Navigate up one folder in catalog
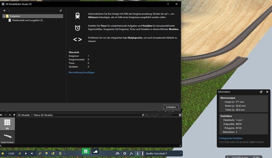 coord(14,115)
